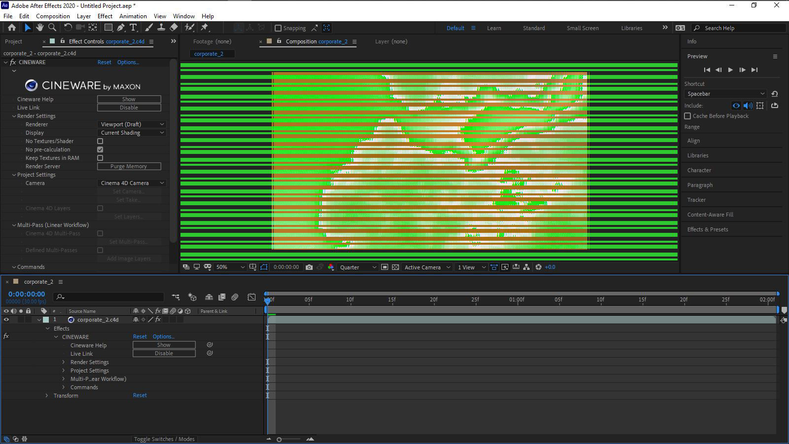789x444 pixels.
Task: Click the Home icon in toolbar
Action: [12, 28]
